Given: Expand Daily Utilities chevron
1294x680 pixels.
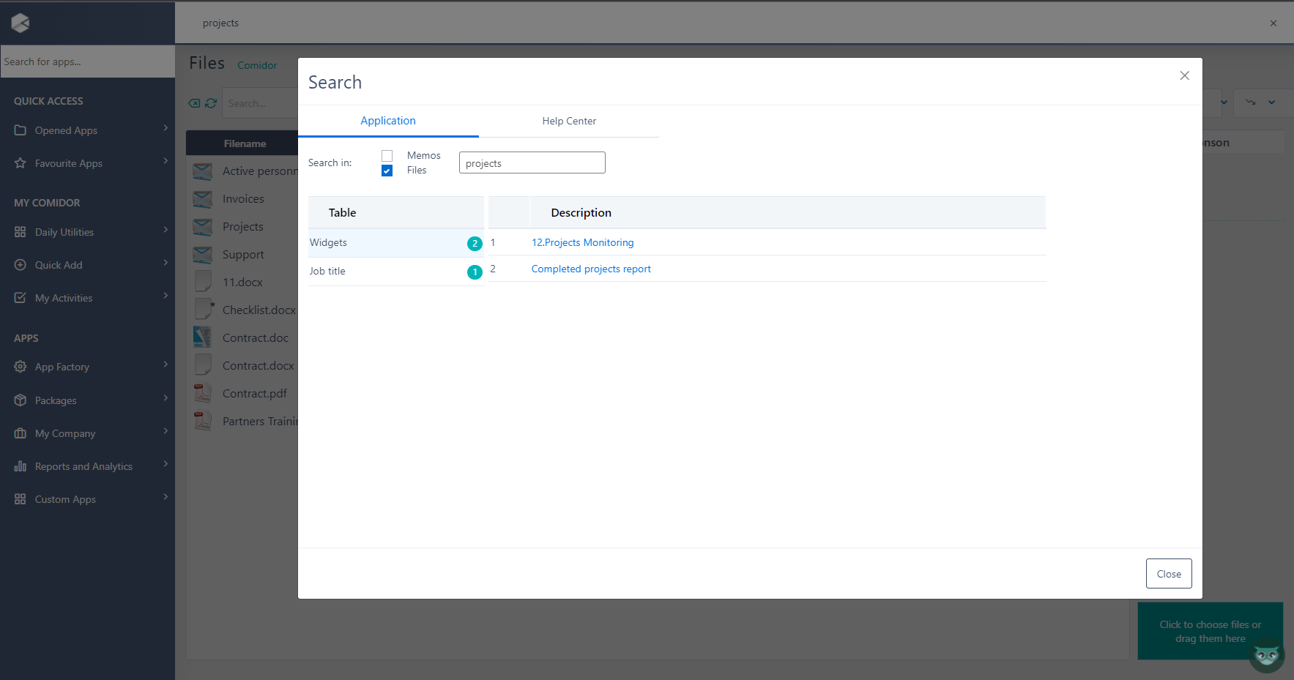Looking at the screenshot, I should coord(166,230).
